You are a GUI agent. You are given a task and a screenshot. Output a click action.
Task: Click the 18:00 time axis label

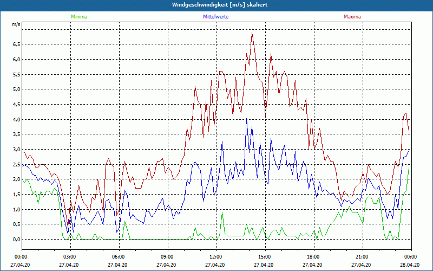[x=314, y=257]
